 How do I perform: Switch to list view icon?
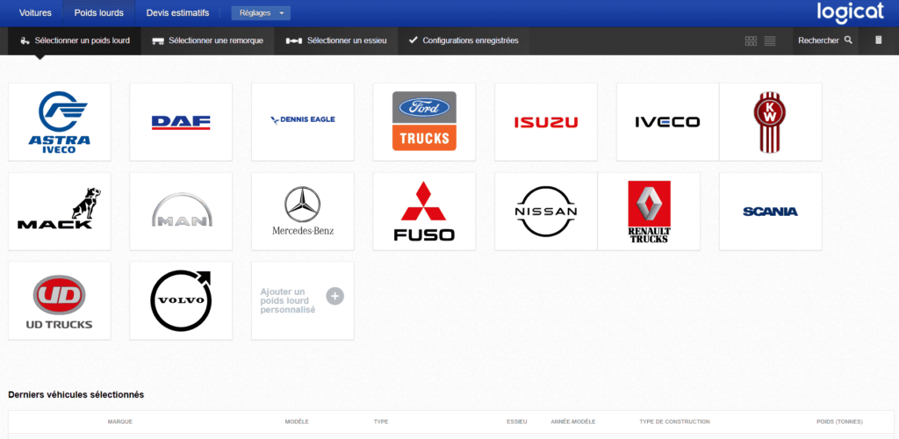pyautogui.click(x=769, y=40)
